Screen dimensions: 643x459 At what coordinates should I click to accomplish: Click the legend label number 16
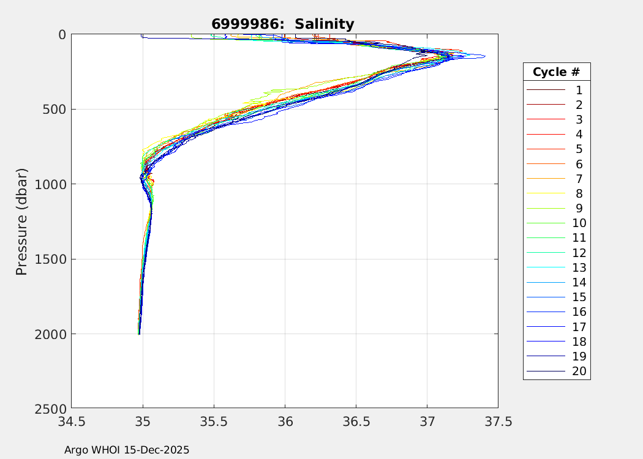tap(579, 312)
